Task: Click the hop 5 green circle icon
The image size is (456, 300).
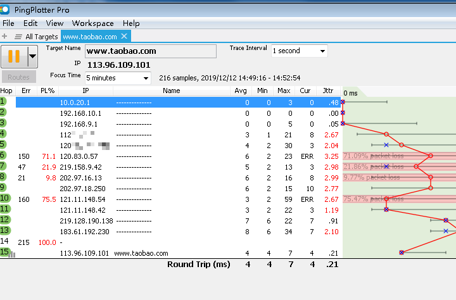Action: pos(3,144)
